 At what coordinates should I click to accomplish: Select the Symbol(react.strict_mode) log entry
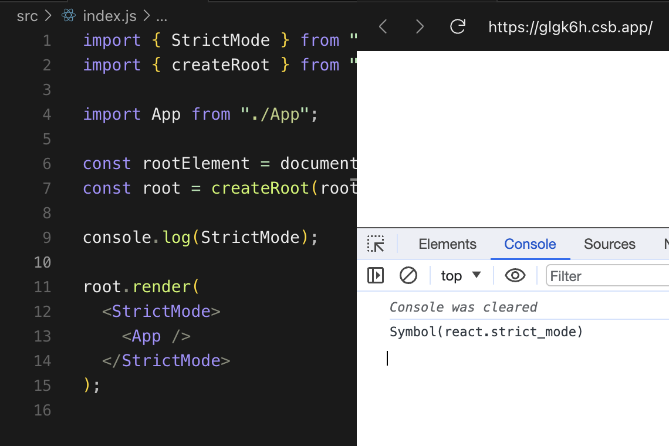point(486,332)
